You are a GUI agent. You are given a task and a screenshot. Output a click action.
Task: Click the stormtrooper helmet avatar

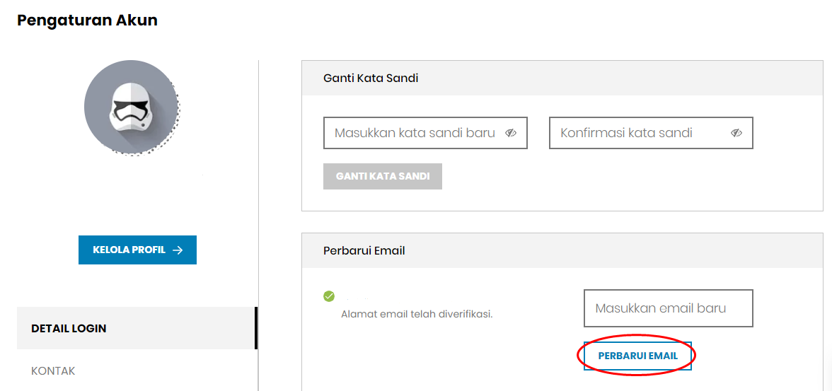(x=129, y=107)
